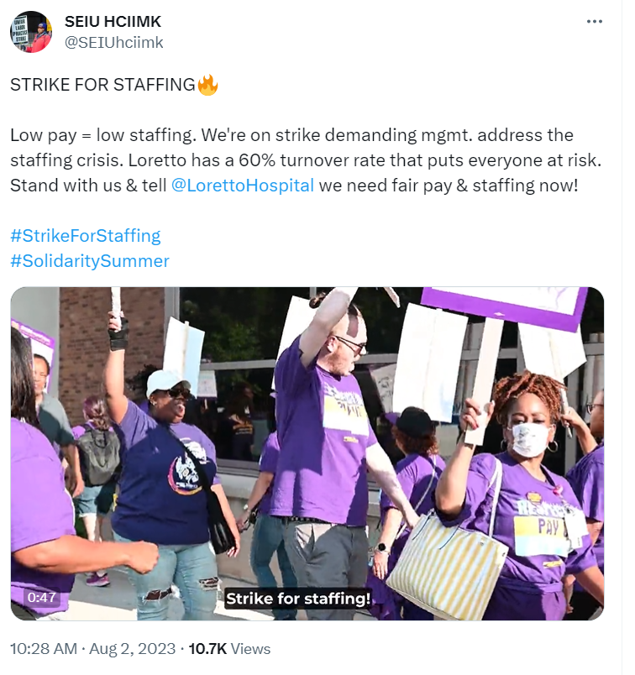The width and height of the screenshot is (635, 675).
Task: Click the yellow striped tote bag in video
Action: click(446, 562)
